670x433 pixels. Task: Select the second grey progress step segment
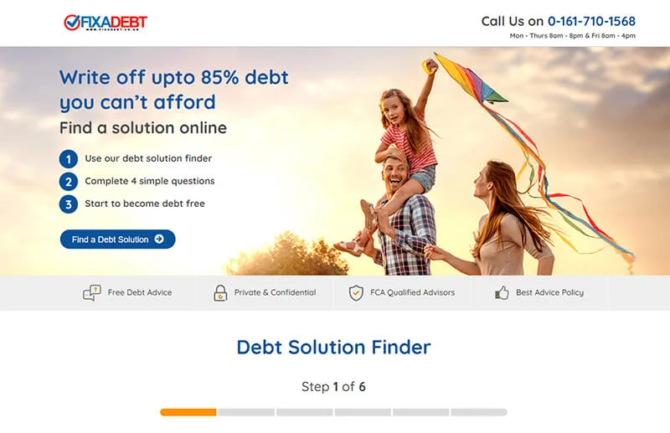point(246,412)
